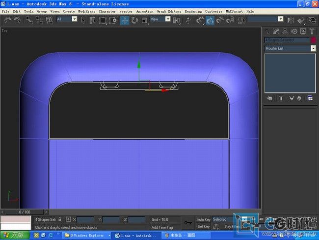Switch to the Motion command panel tab
Screen dimensions: 319x240
[294, 31]
